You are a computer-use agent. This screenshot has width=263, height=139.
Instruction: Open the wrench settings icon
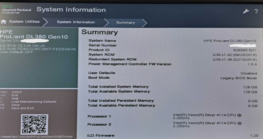coord(246,11)
